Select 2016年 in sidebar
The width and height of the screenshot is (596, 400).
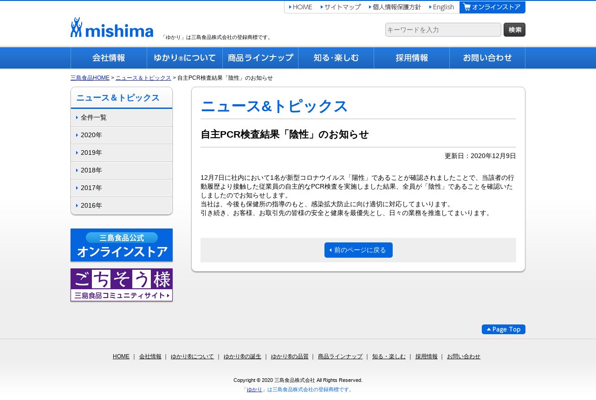[x=122, y=206]
